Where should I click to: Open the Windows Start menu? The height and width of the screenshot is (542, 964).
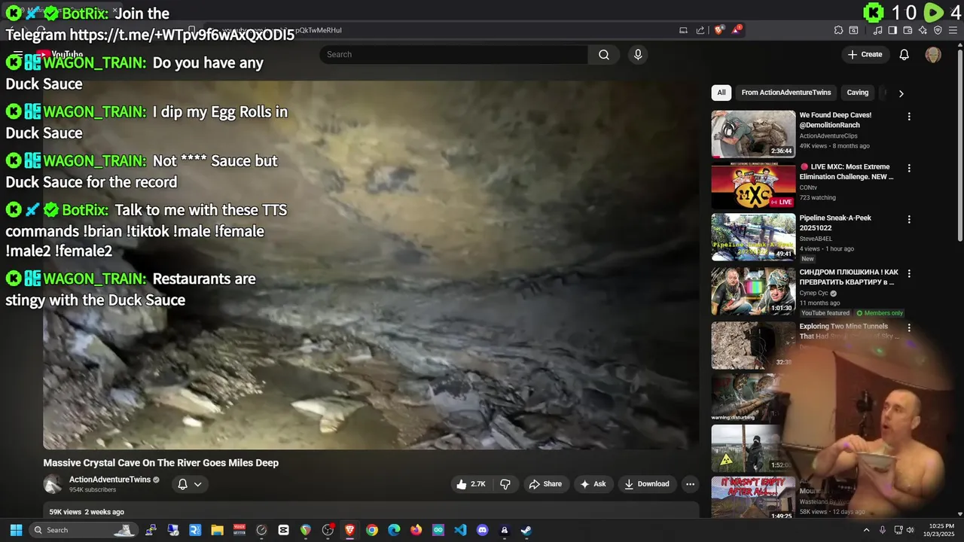tap(16, 530)
